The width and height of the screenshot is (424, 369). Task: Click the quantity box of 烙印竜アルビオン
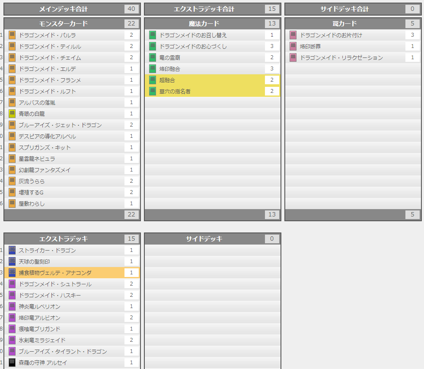tap(131, 318)
